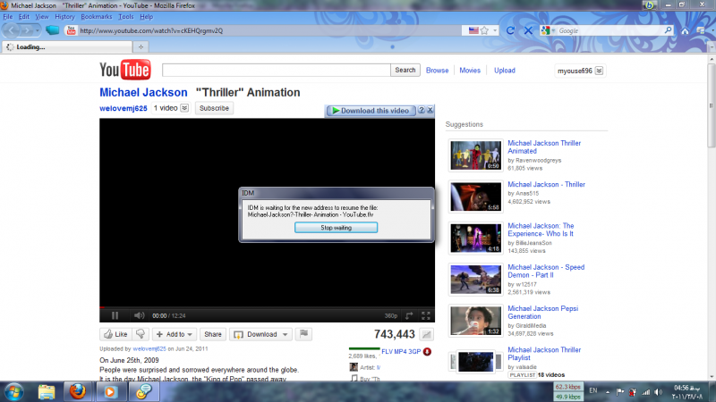Like the video
Screen dimensions: 716x402
(116, 334)
